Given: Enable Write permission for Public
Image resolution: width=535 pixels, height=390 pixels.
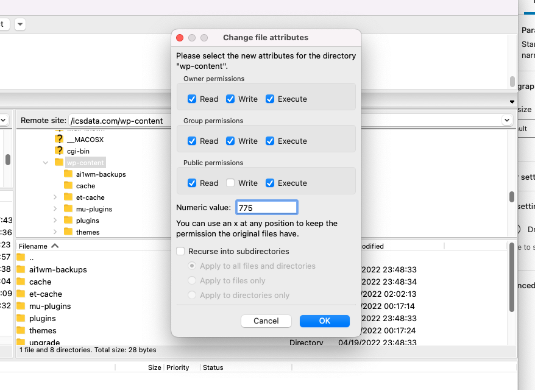Looking at the screenshot, I should click(x=230, y=183).
